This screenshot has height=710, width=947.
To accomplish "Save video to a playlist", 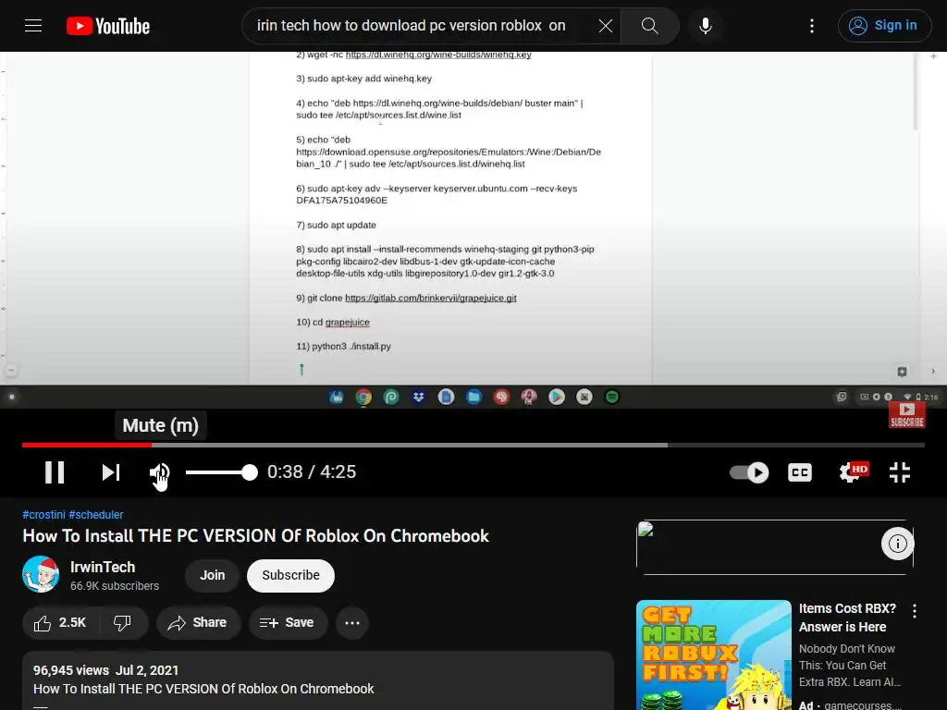I will pos(288,622).
